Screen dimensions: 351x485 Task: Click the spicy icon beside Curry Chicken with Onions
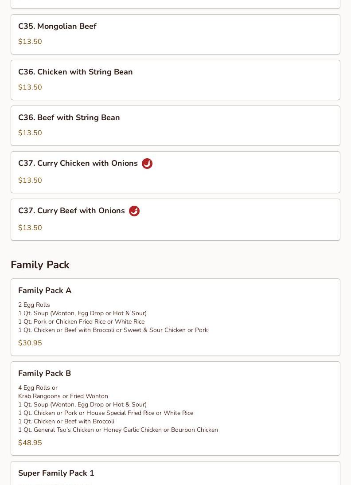(x=147, y=164)
